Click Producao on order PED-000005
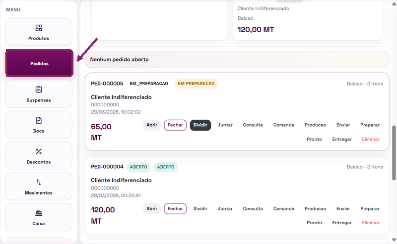397x244 pixels. (x=315, y=125)
